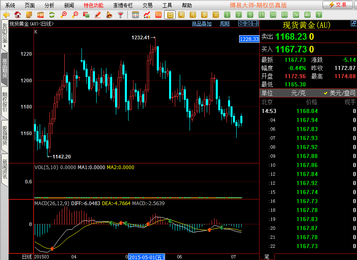Switch to 60 minute period
Viewport: 357px width, 260px height.
284,15
